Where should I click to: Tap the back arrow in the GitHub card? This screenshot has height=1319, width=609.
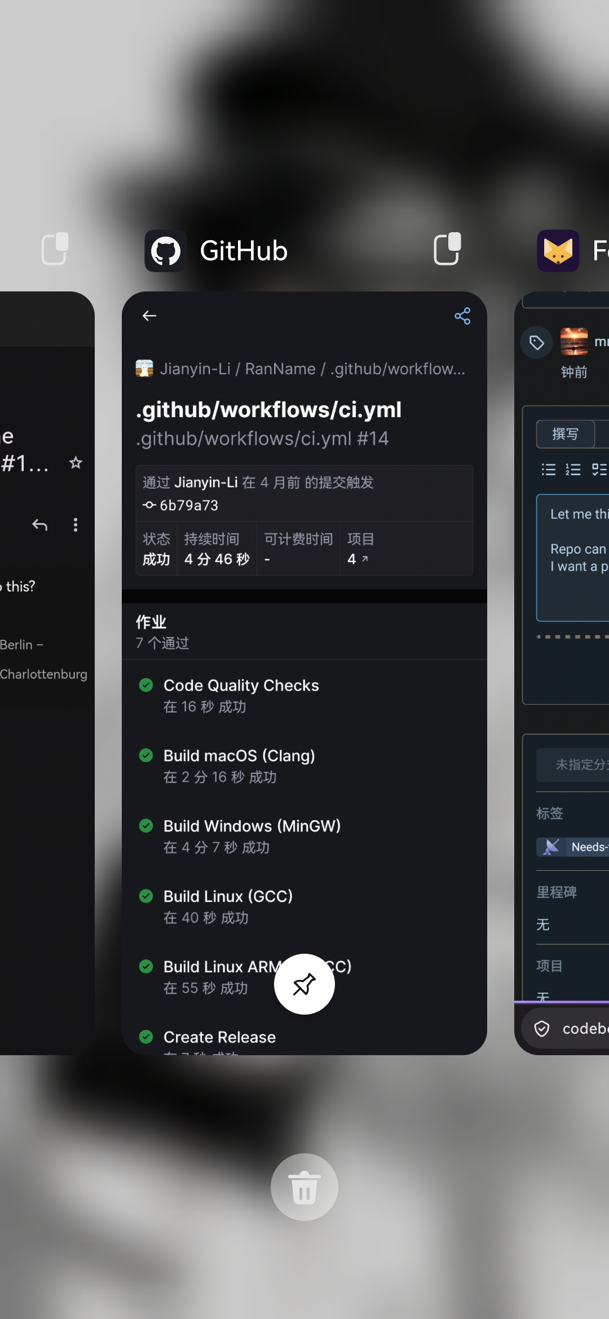149,316
